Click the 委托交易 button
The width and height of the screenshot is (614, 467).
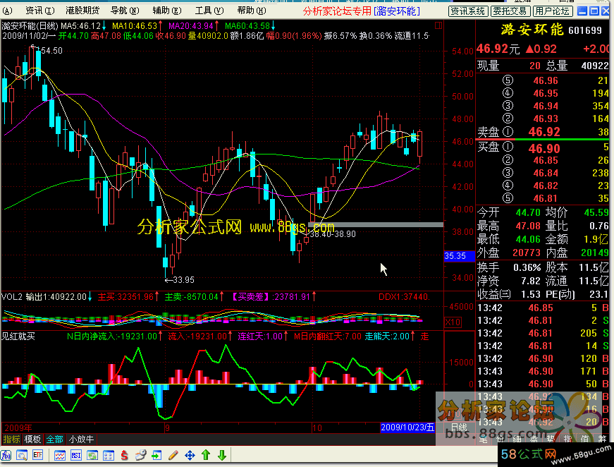510,11
